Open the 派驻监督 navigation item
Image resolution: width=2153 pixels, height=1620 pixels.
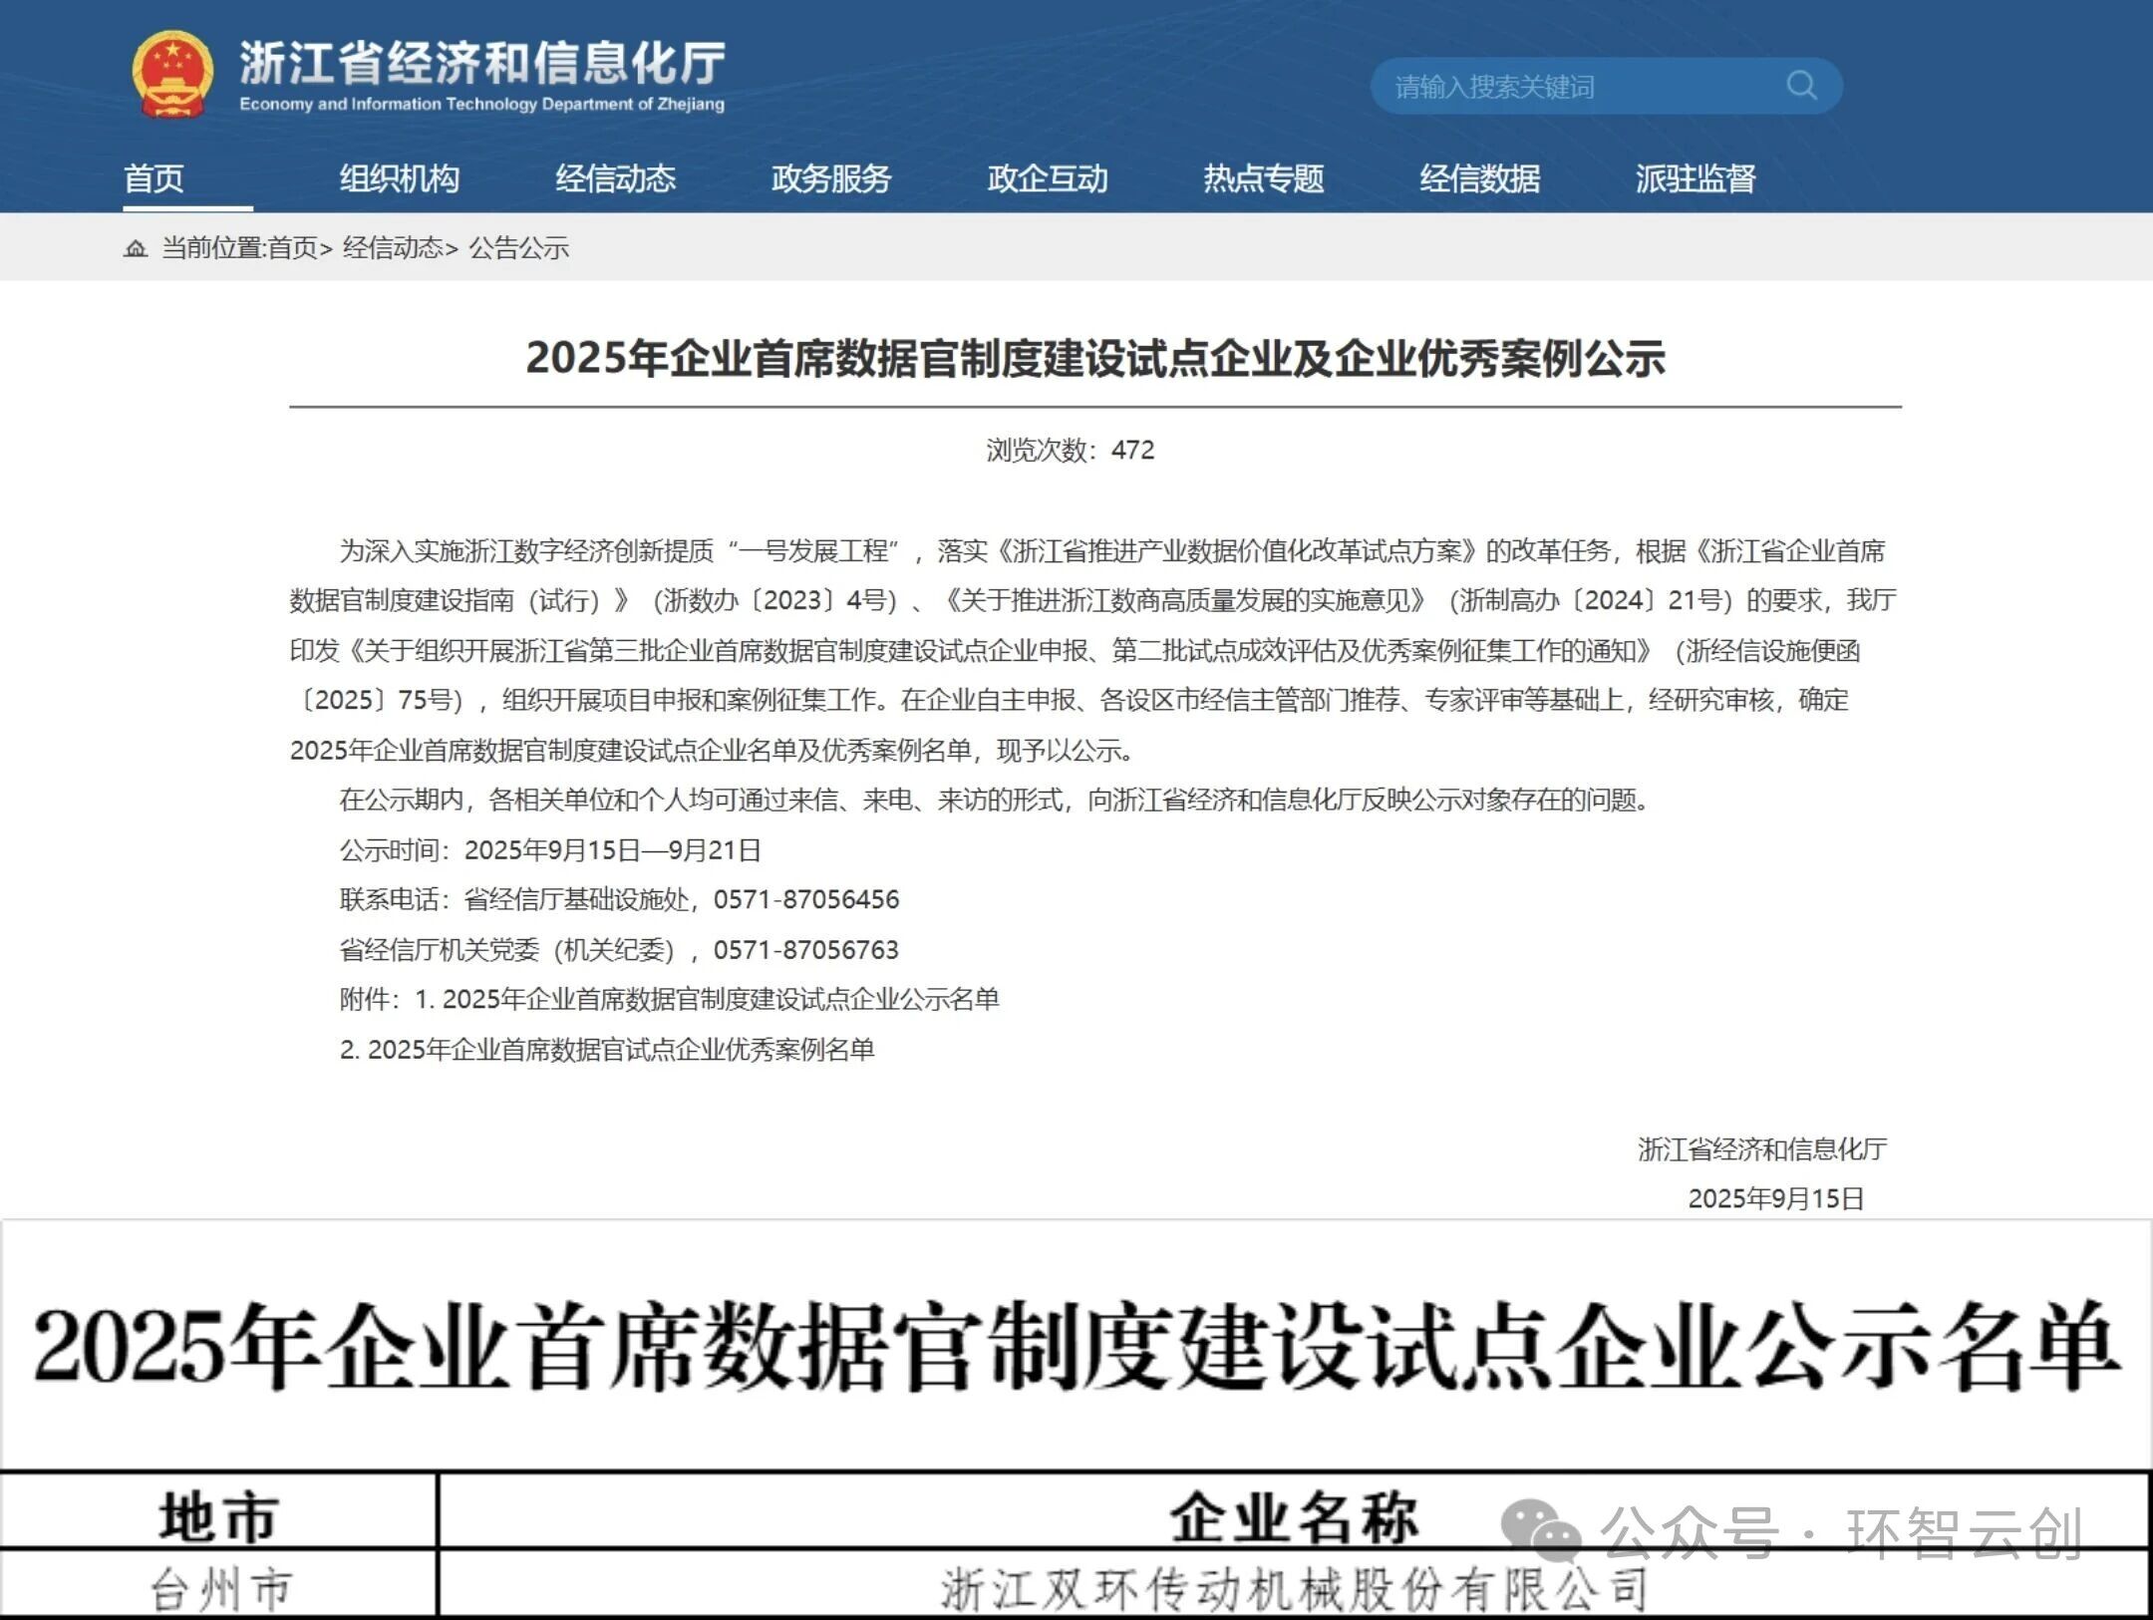point(1695,178)
